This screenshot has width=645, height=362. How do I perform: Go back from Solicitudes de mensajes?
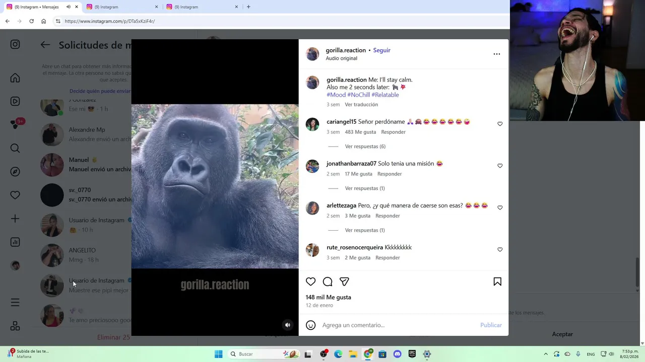[45, 45]
